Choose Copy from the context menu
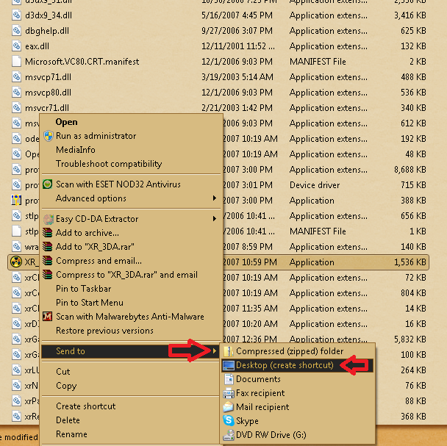 click(x=66, y=386)
